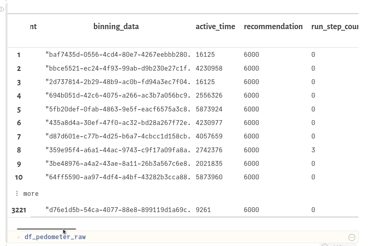Sort by binning_data column header

(x=116, y=26)
